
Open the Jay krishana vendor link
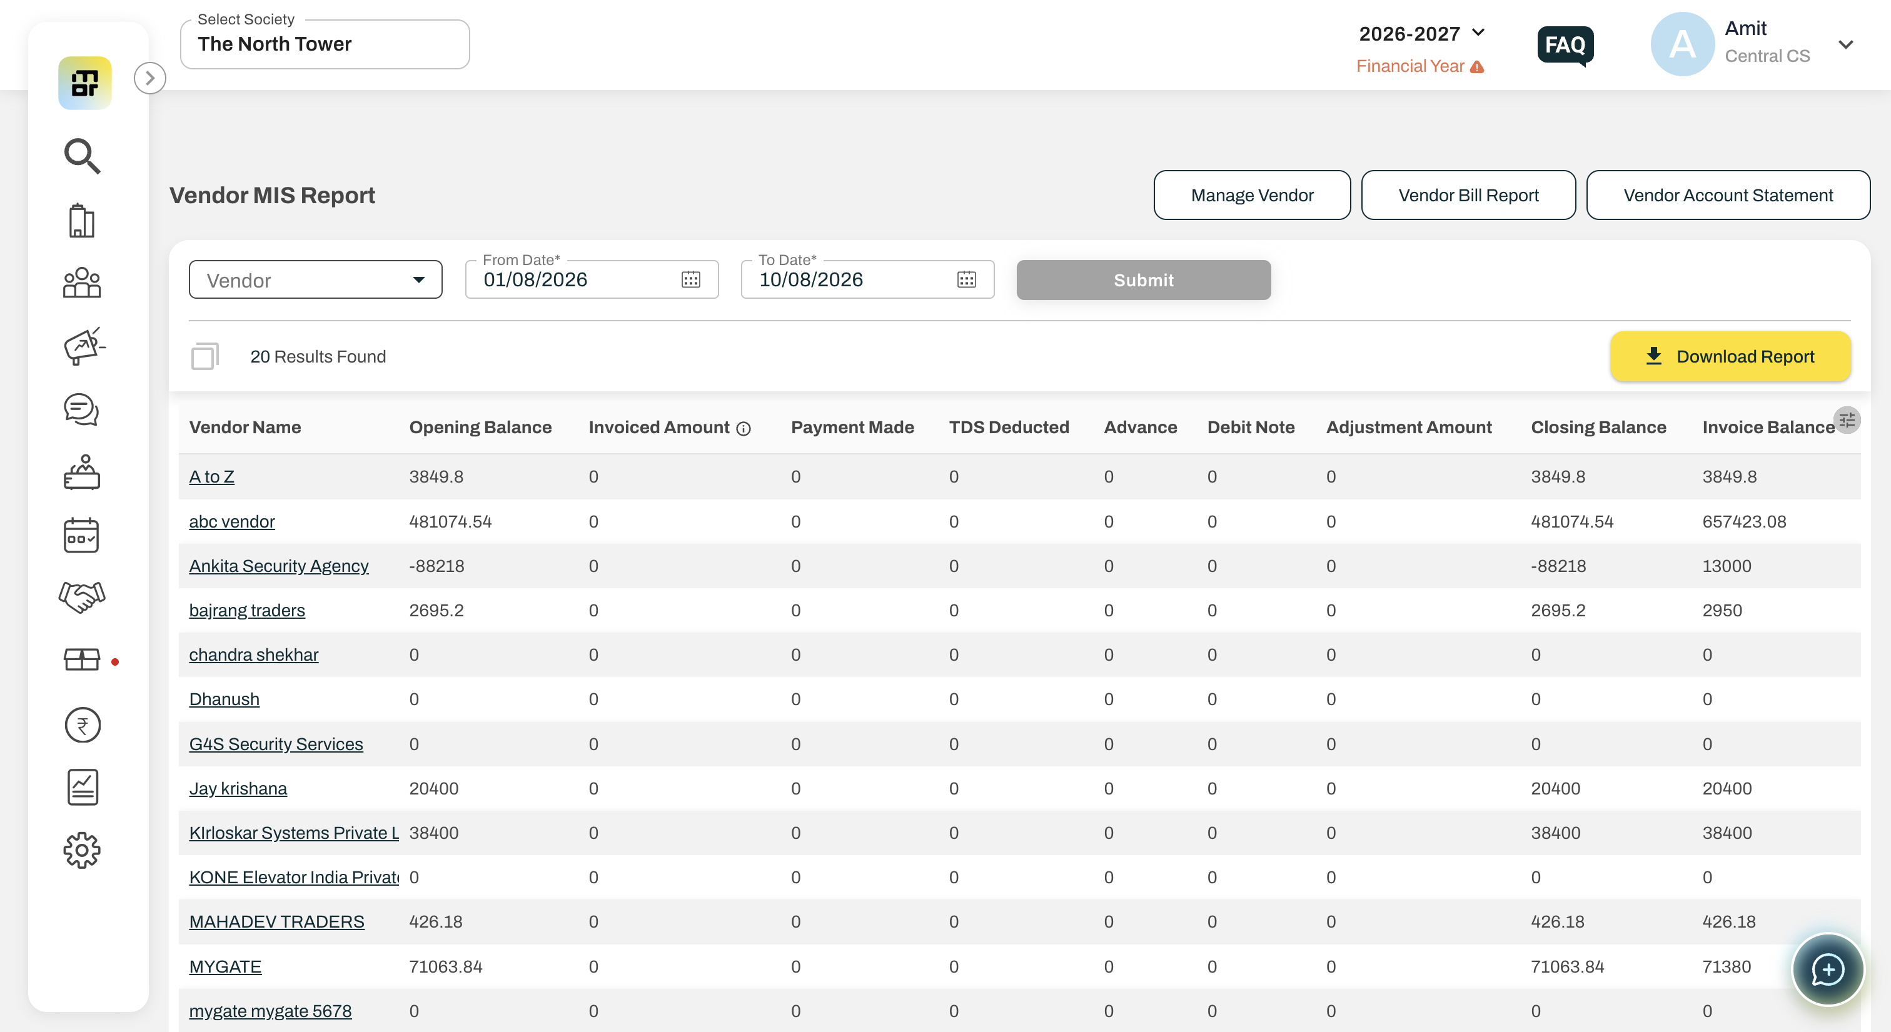238,788
